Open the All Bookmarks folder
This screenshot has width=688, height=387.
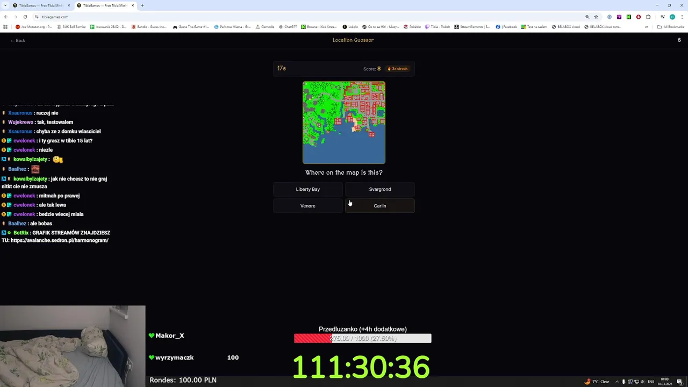pyautogui.click(x=671, y=27)
